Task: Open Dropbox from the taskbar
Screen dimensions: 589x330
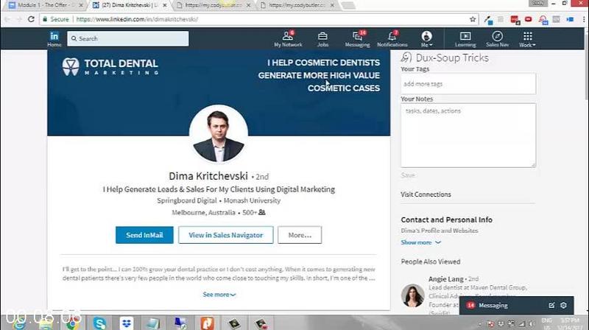Action: point(127,323)
